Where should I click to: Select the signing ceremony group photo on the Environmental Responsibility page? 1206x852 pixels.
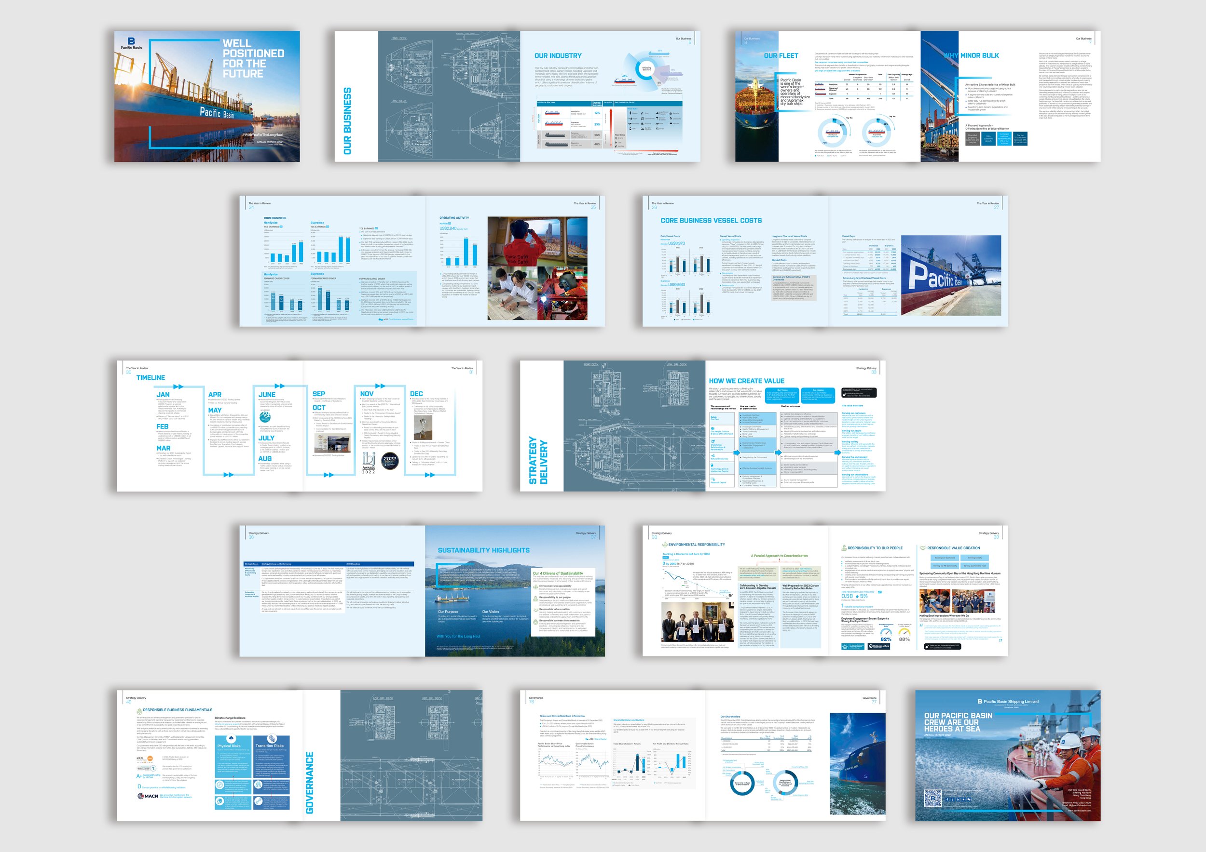(x=698, y=622)
